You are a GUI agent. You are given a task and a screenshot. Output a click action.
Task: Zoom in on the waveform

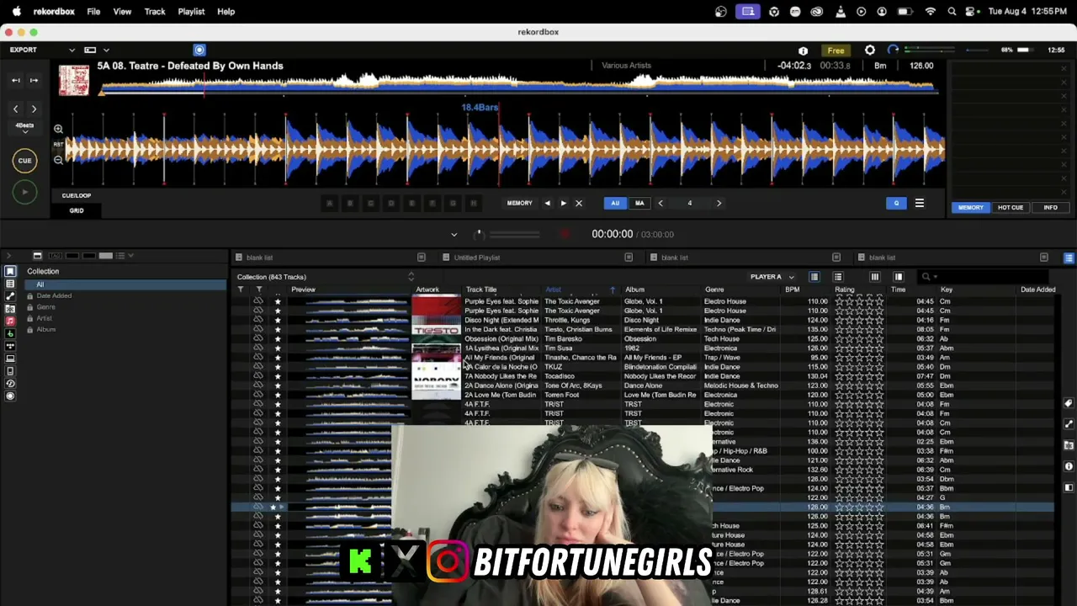coord(58,129)
